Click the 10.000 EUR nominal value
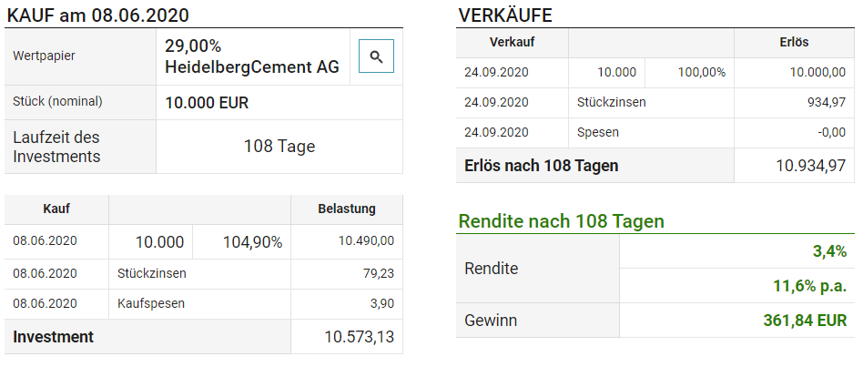Viewport: 863px width, 367px height. coord(207,102)
